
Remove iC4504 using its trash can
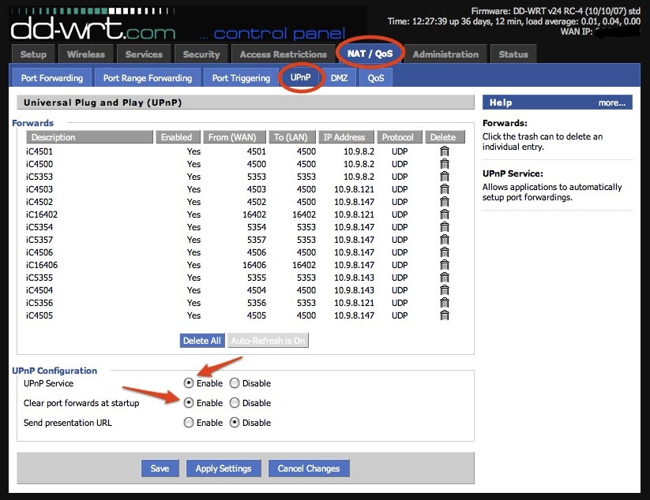[x=445, y=290]
